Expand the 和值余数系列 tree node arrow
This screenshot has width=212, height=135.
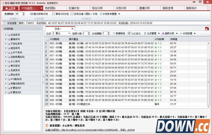coord(6,83)
